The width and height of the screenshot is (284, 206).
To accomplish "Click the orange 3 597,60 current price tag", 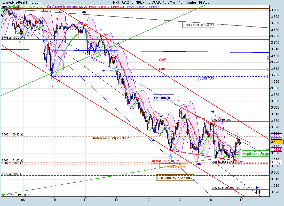I will [x=277, y=142].
